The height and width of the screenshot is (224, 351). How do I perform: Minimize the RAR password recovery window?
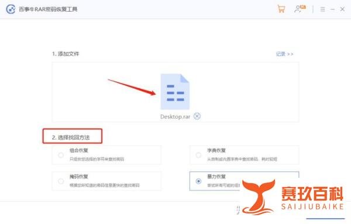[332, 9]
